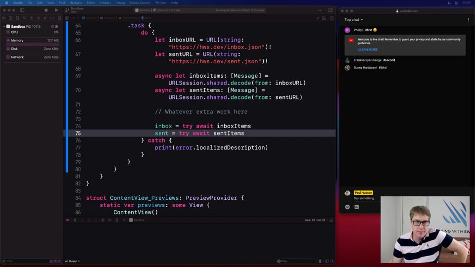The height and width of the screenshot is (267, 475).
Task: Open the Source Control navigator tab
Action: pyautogui.click(x=10, y=18)
